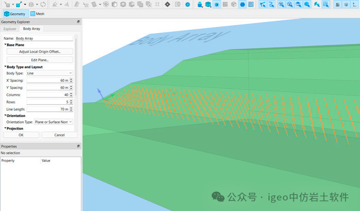
Task: Click the curved surface sheet icon
Action: pos(94,5)
